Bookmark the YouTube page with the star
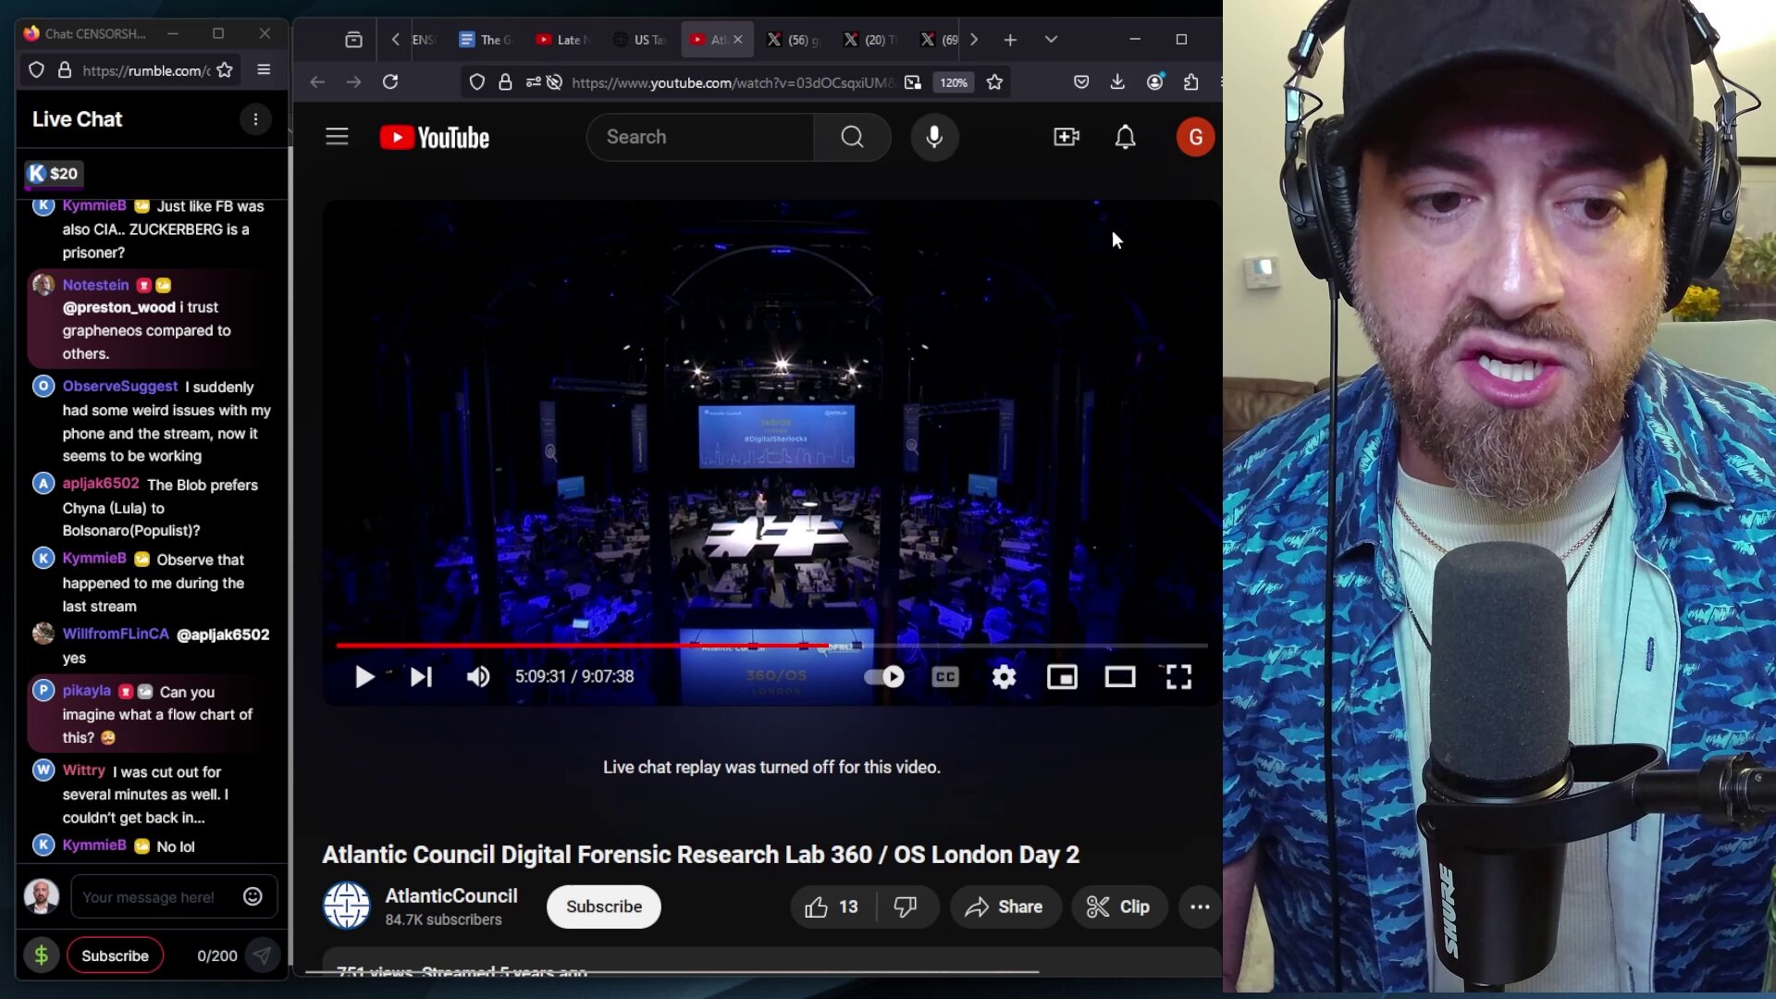 (994, 82)
